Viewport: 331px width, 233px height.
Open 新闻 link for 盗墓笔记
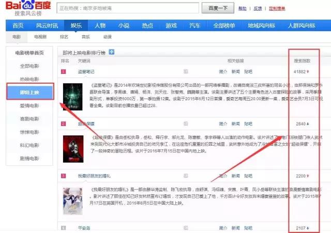pos(236,72)
